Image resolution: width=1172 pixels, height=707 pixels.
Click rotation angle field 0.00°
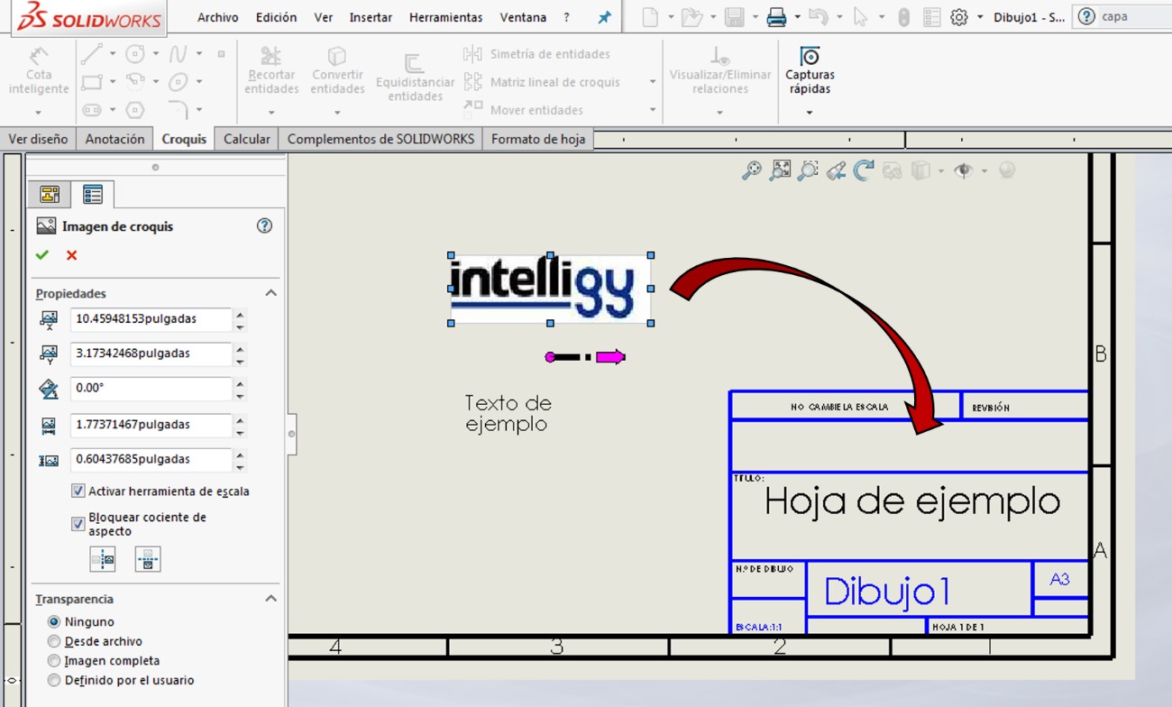pos(151,388)
